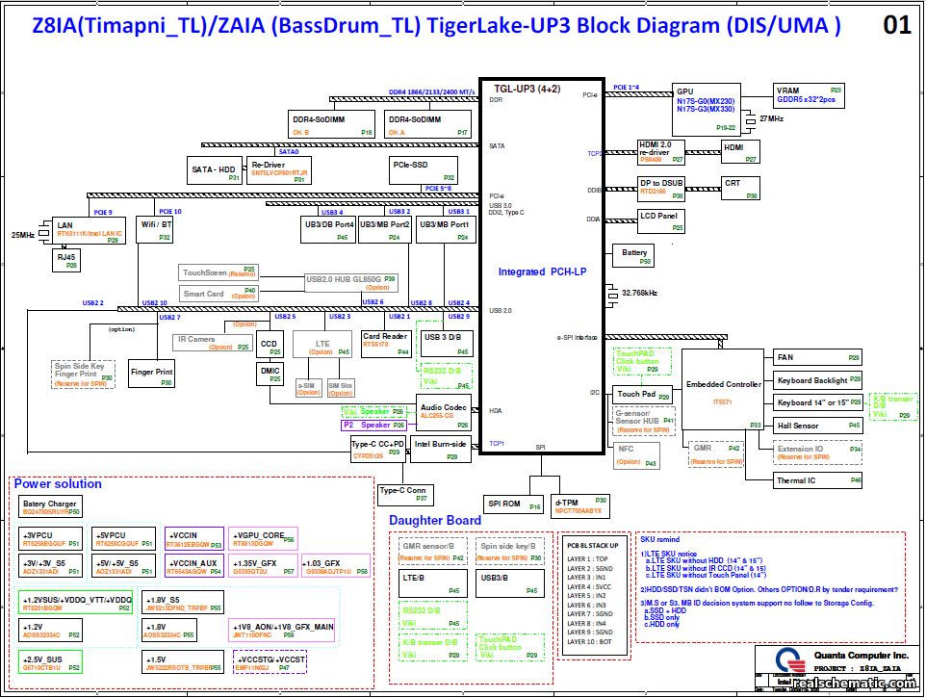Viewport: 926px width, 698px height.
Task: Click the +3VPCU power block
Action: point(50,538)
